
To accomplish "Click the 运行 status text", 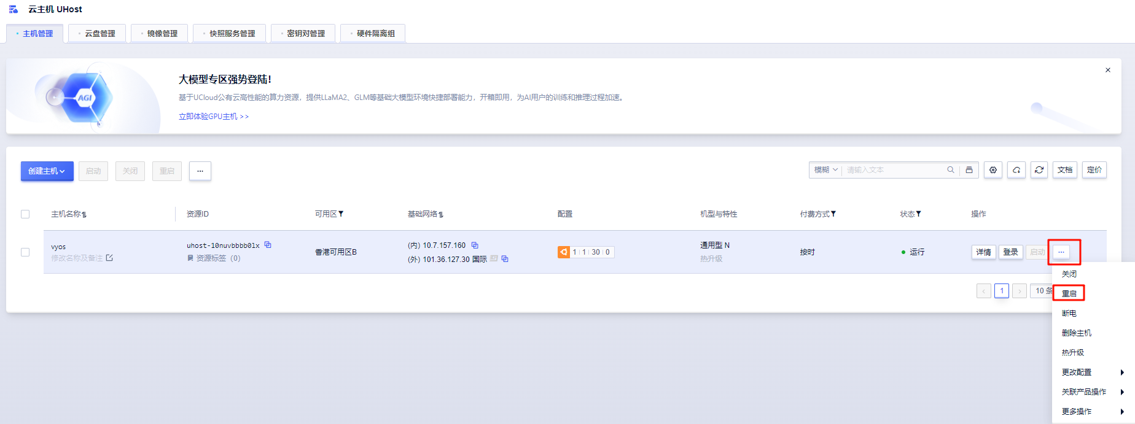I will (917, 252).
